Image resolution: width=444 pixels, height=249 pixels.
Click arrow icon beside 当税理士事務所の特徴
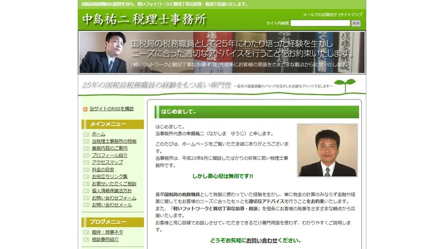86,142
